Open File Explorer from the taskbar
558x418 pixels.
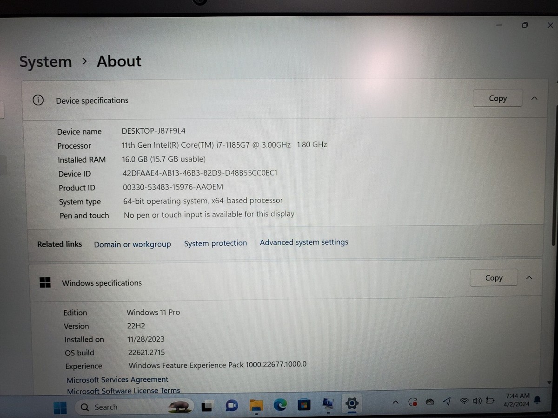[255, 405]
